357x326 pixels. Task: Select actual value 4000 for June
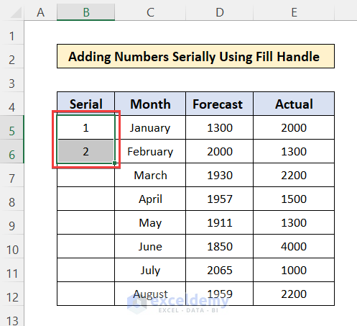294,246
